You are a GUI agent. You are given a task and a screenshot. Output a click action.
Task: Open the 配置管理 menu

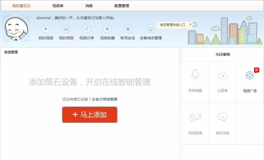click(121, 5)
